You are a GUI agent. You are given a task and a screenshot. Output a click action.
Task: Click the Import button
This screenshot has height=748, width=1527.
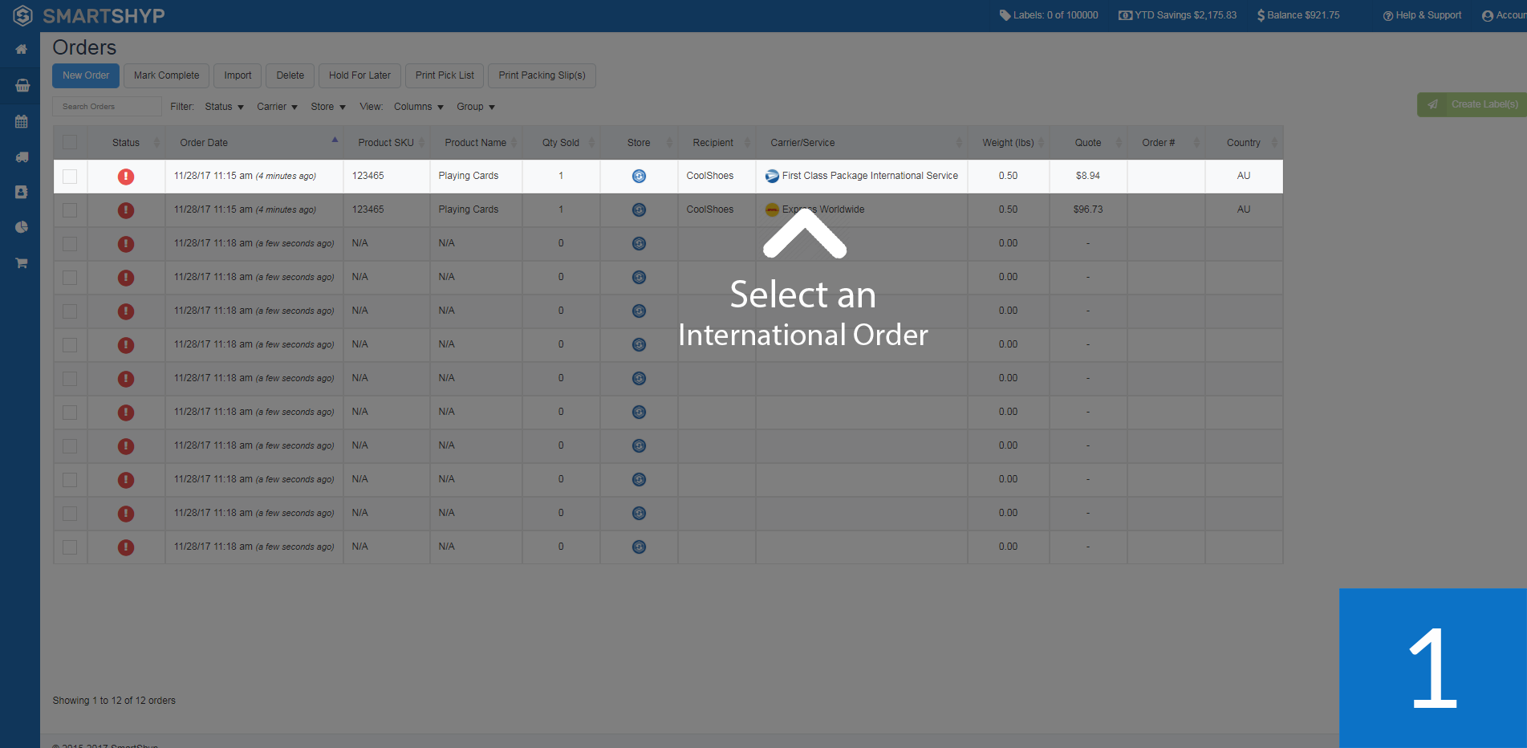238,75
